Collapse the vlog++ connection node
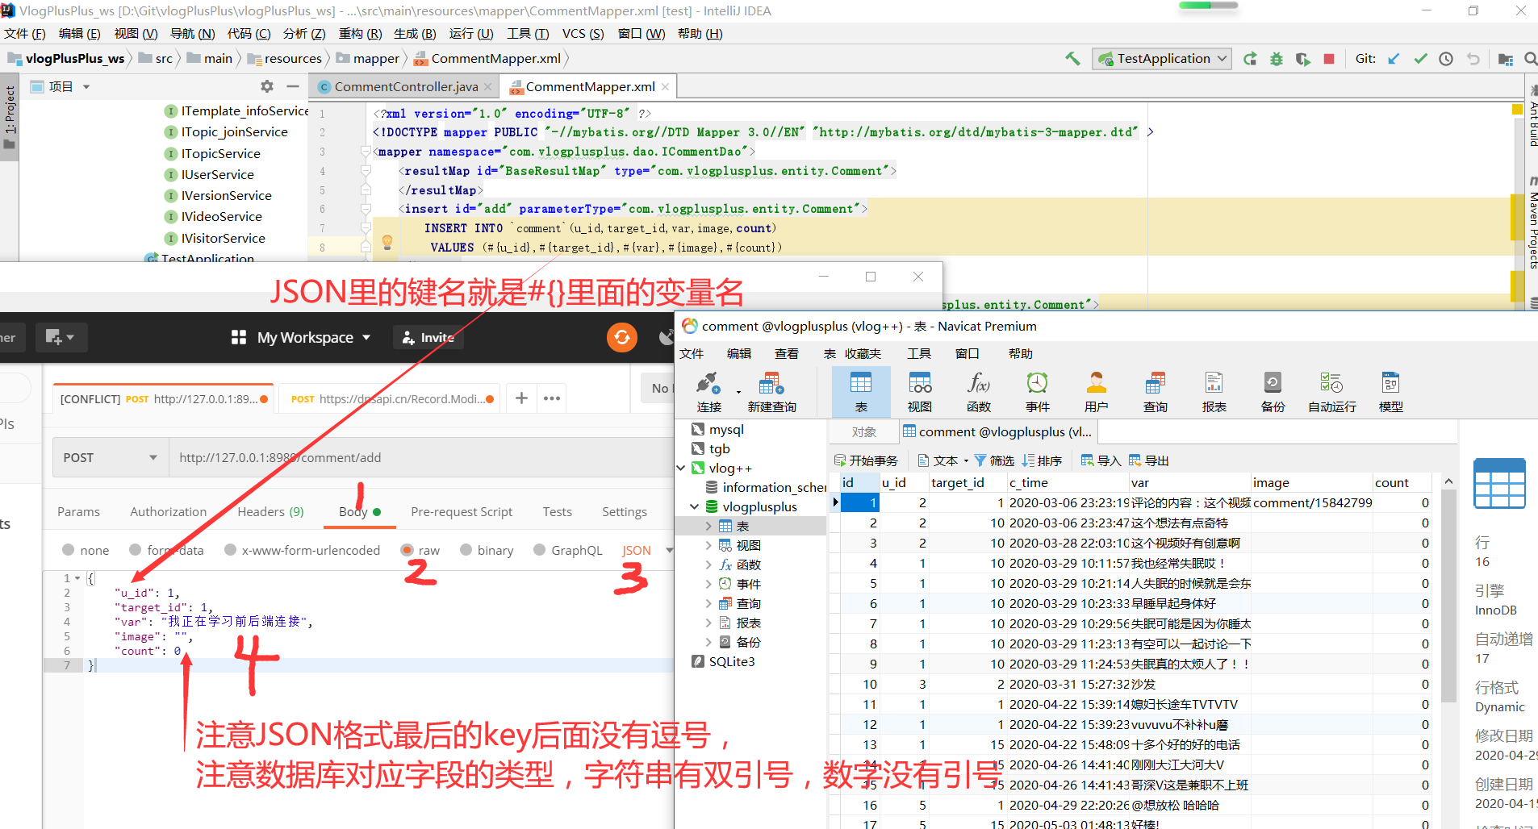This screenshot has width=1538, height=829. [681, 468]
